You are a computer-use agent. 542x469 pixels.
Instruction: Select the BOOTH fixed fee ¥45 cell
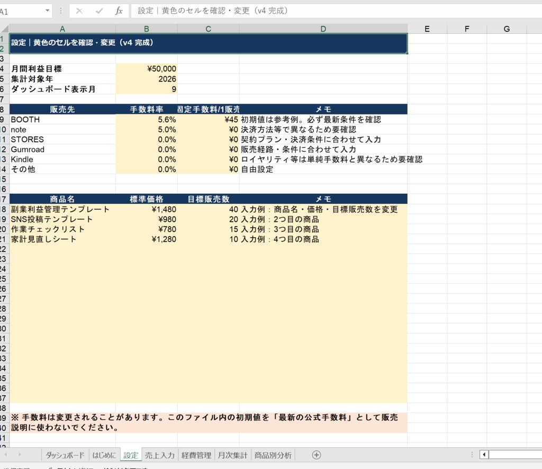pyautogui.click(x=209, y=120)
